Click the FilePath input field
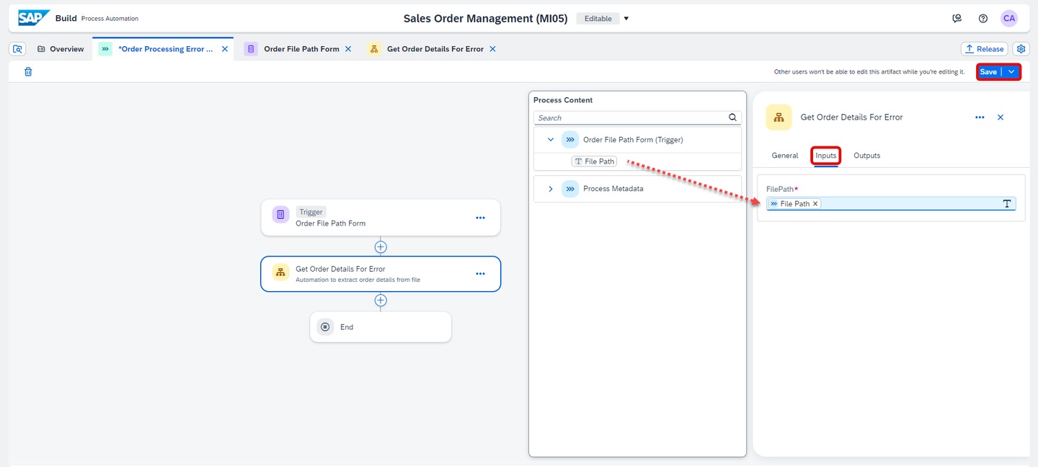This screenshot has width=1038, height=467. (891, 204)
